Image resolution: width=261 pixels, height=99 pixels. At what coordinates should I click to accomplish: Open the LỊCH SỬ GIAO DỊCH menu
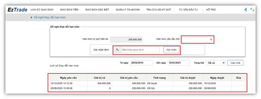[42, 10]
